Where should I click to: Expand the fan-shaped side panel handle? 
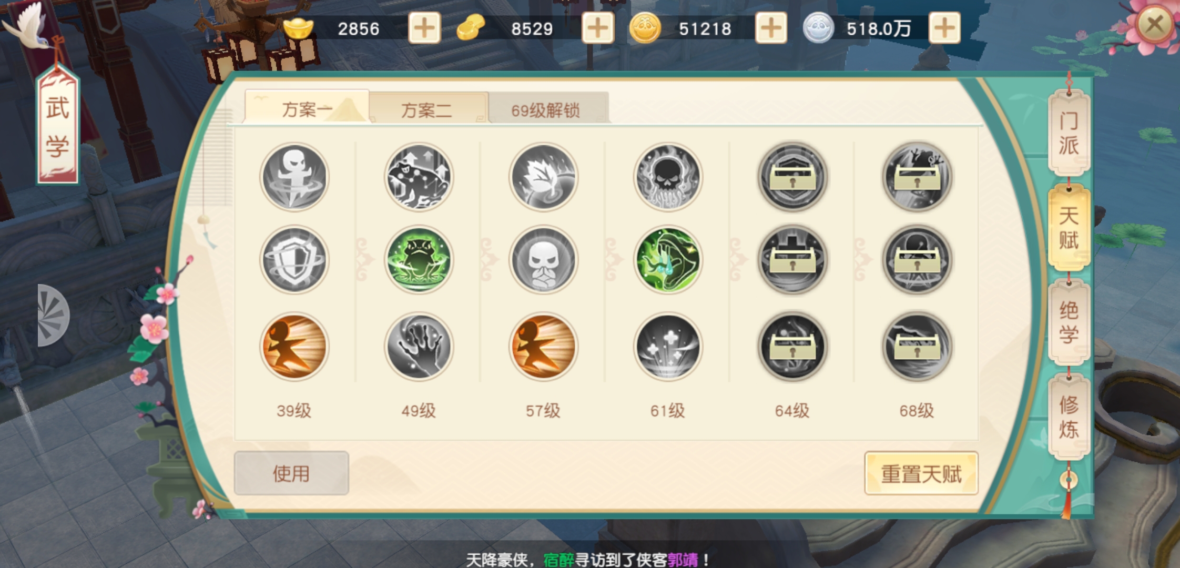[x=53, y=315]
